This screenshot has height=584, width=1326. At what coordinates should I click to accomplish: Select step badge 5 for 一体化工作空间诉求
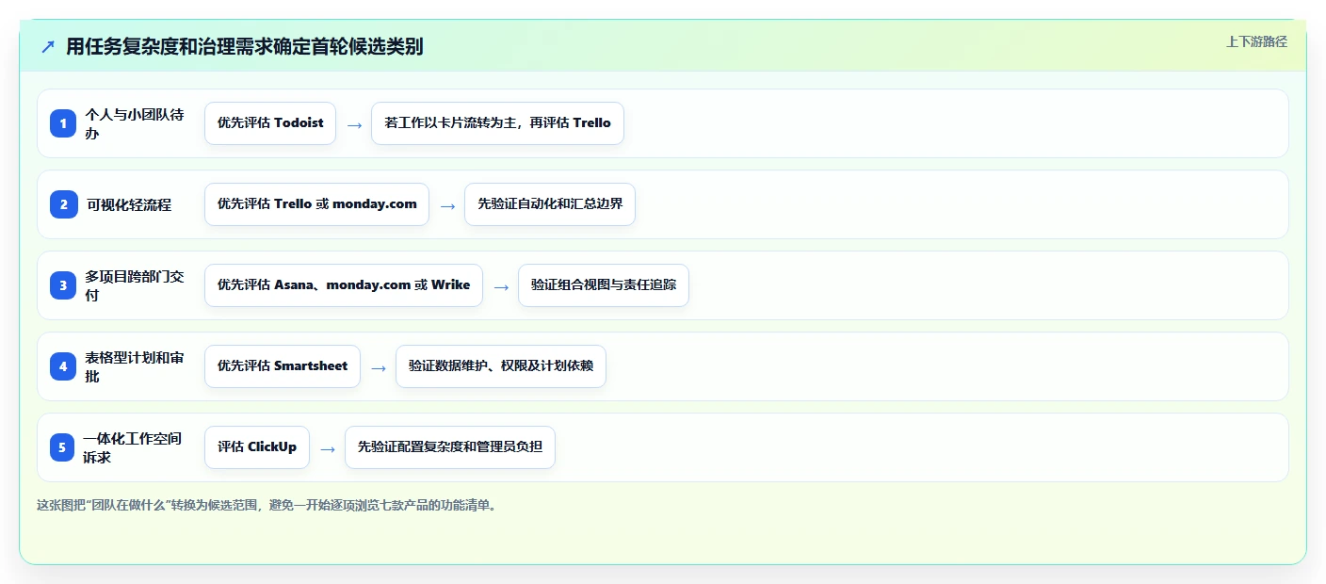coord(63,447)
